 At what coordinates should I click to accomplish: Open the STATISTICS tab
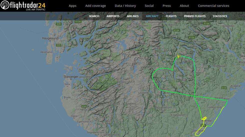click(220, 16)
